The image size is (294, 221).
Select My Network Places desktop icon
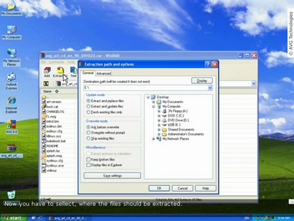[11, 57]
